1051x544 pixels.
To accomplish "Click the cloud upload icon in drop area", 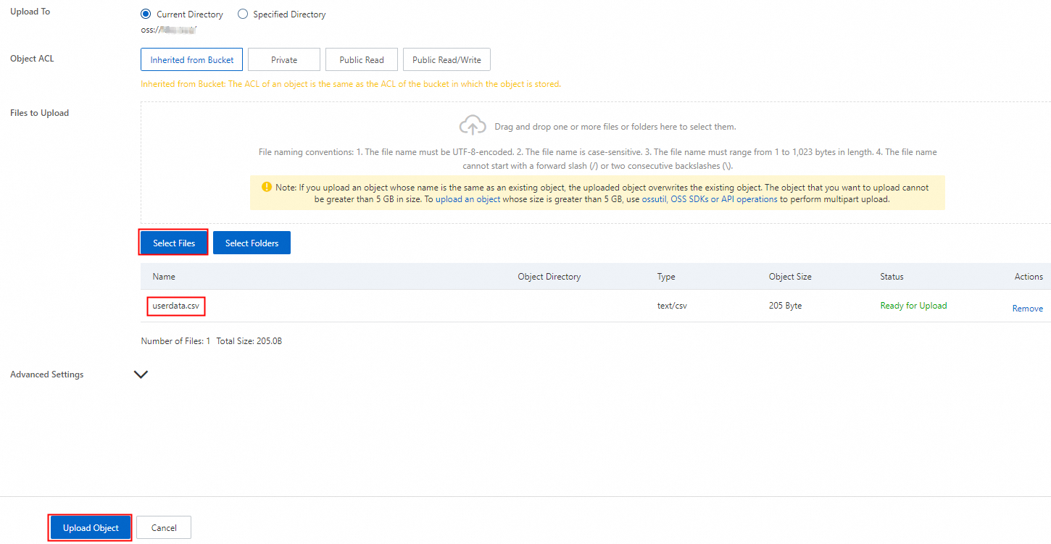I will (x=473, y=126).
